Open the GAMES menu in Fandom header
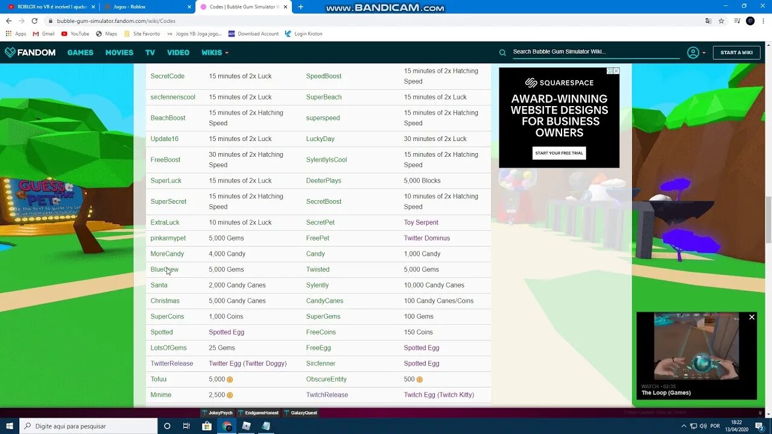The width and height of the screenshot is (772, 434). pyautogui.click(x=80, y=52)
